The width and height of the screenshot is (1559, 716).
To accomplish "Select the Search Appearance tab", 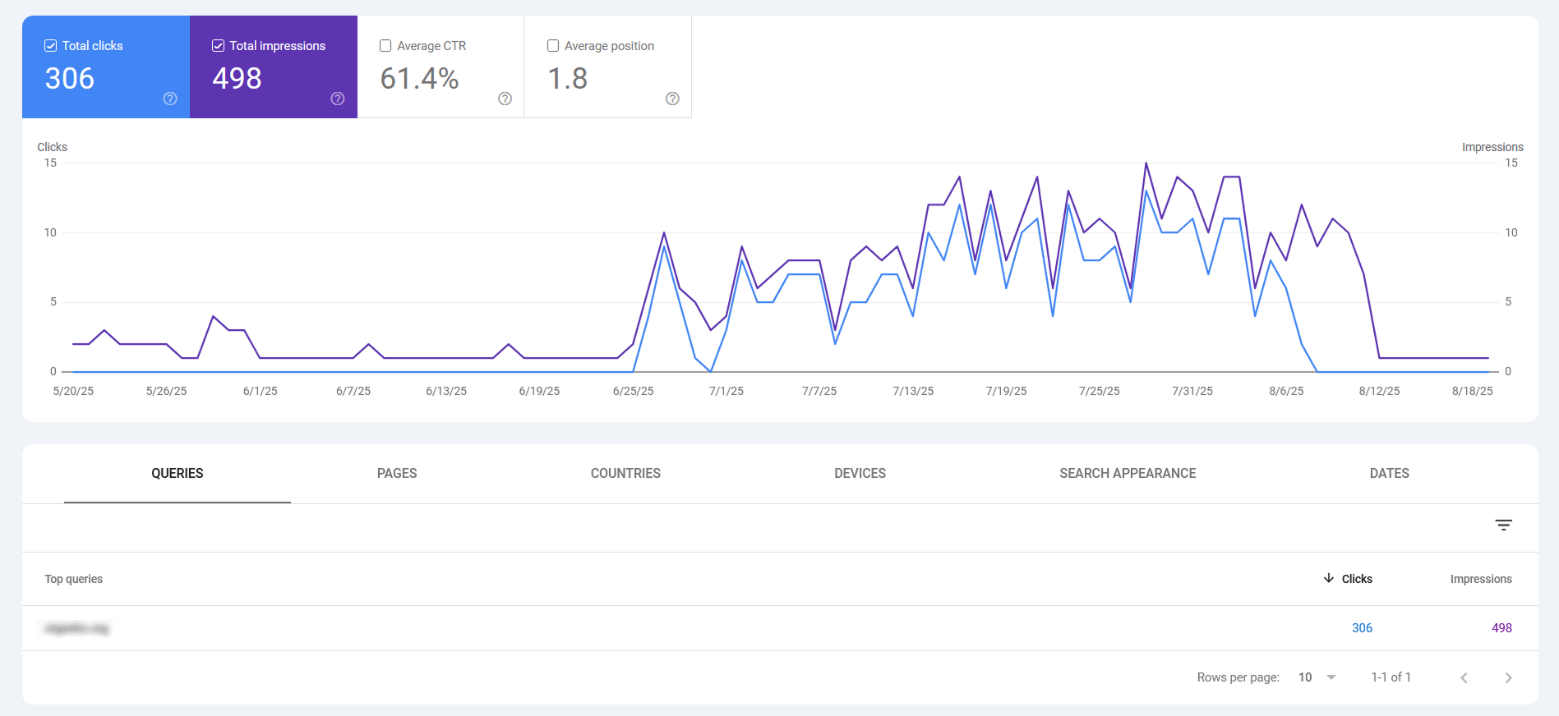I will (1128, 474).
